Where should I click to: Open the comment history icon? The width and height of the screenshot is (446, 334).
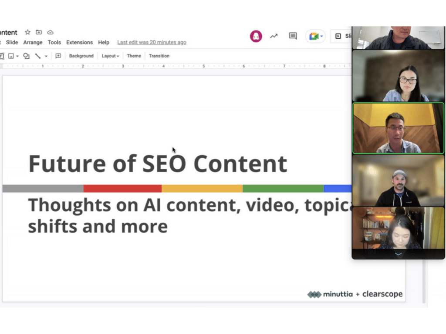(293, 36)
